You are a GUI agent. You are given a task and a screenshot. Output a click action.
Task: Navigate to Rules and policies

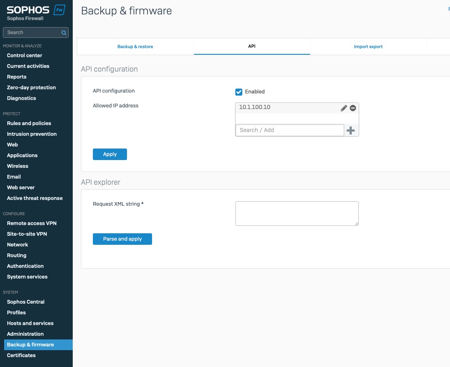29,123
